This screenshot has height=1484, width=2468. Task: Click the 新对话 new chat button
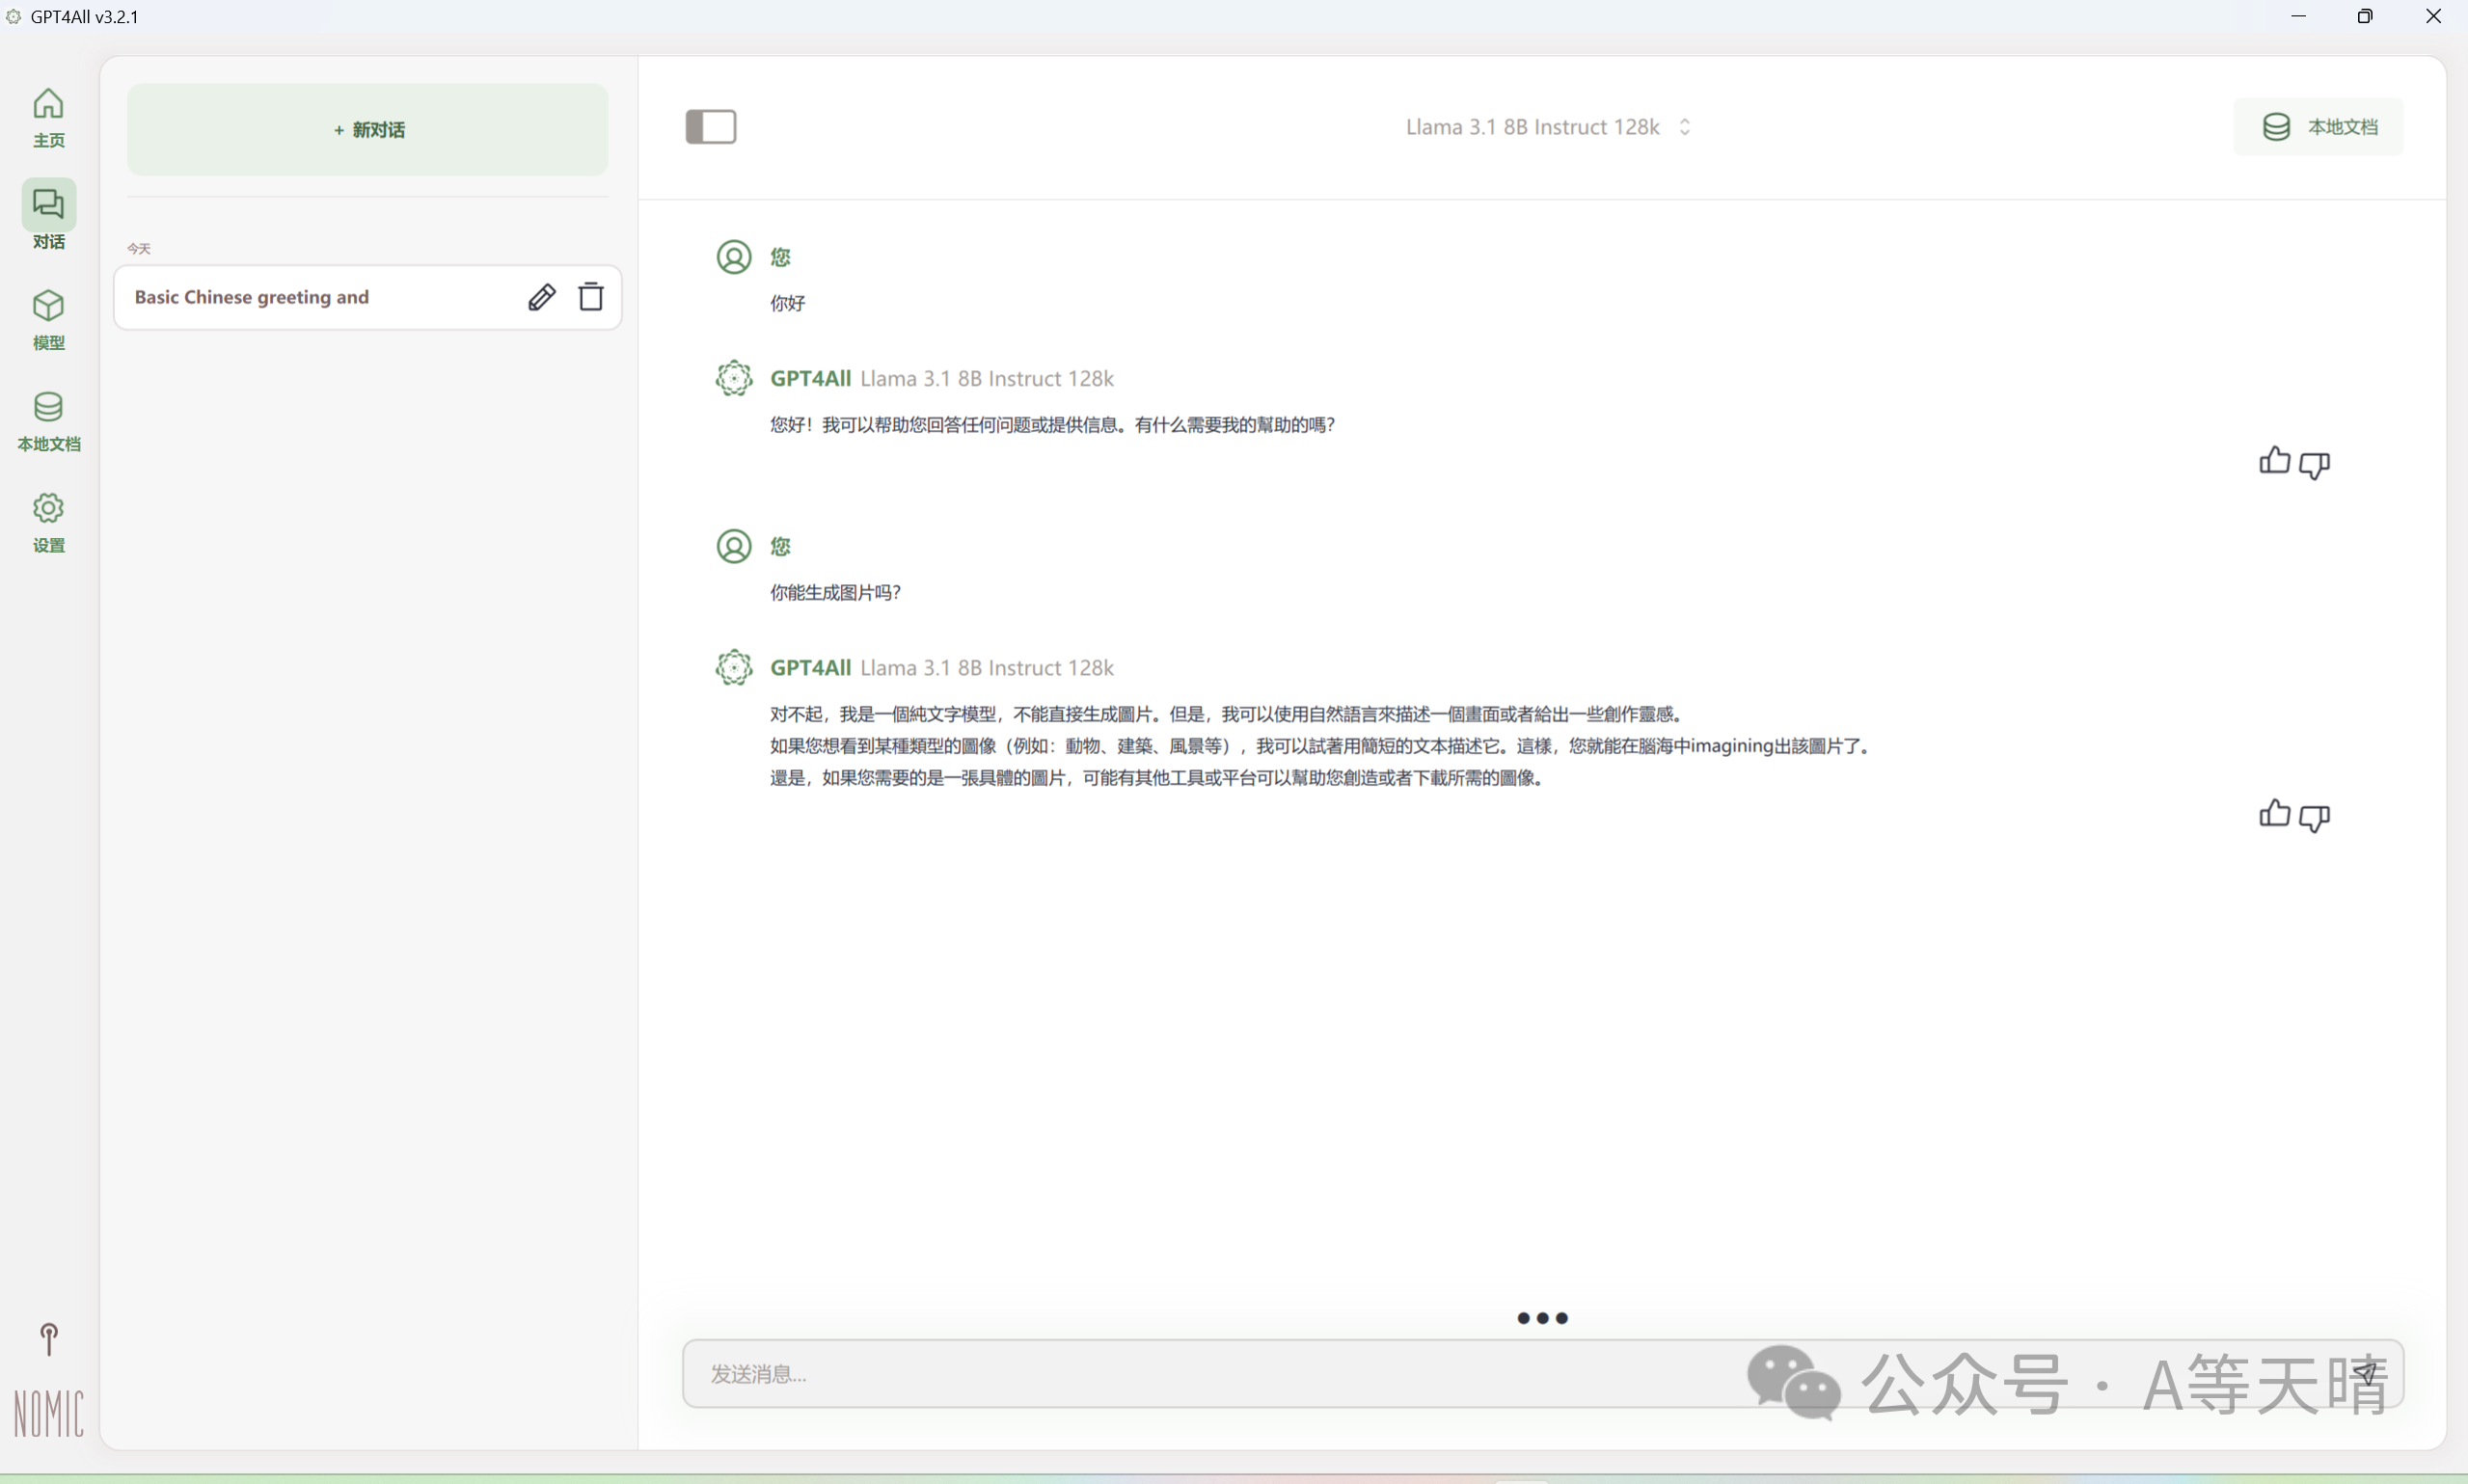point(367,130)
